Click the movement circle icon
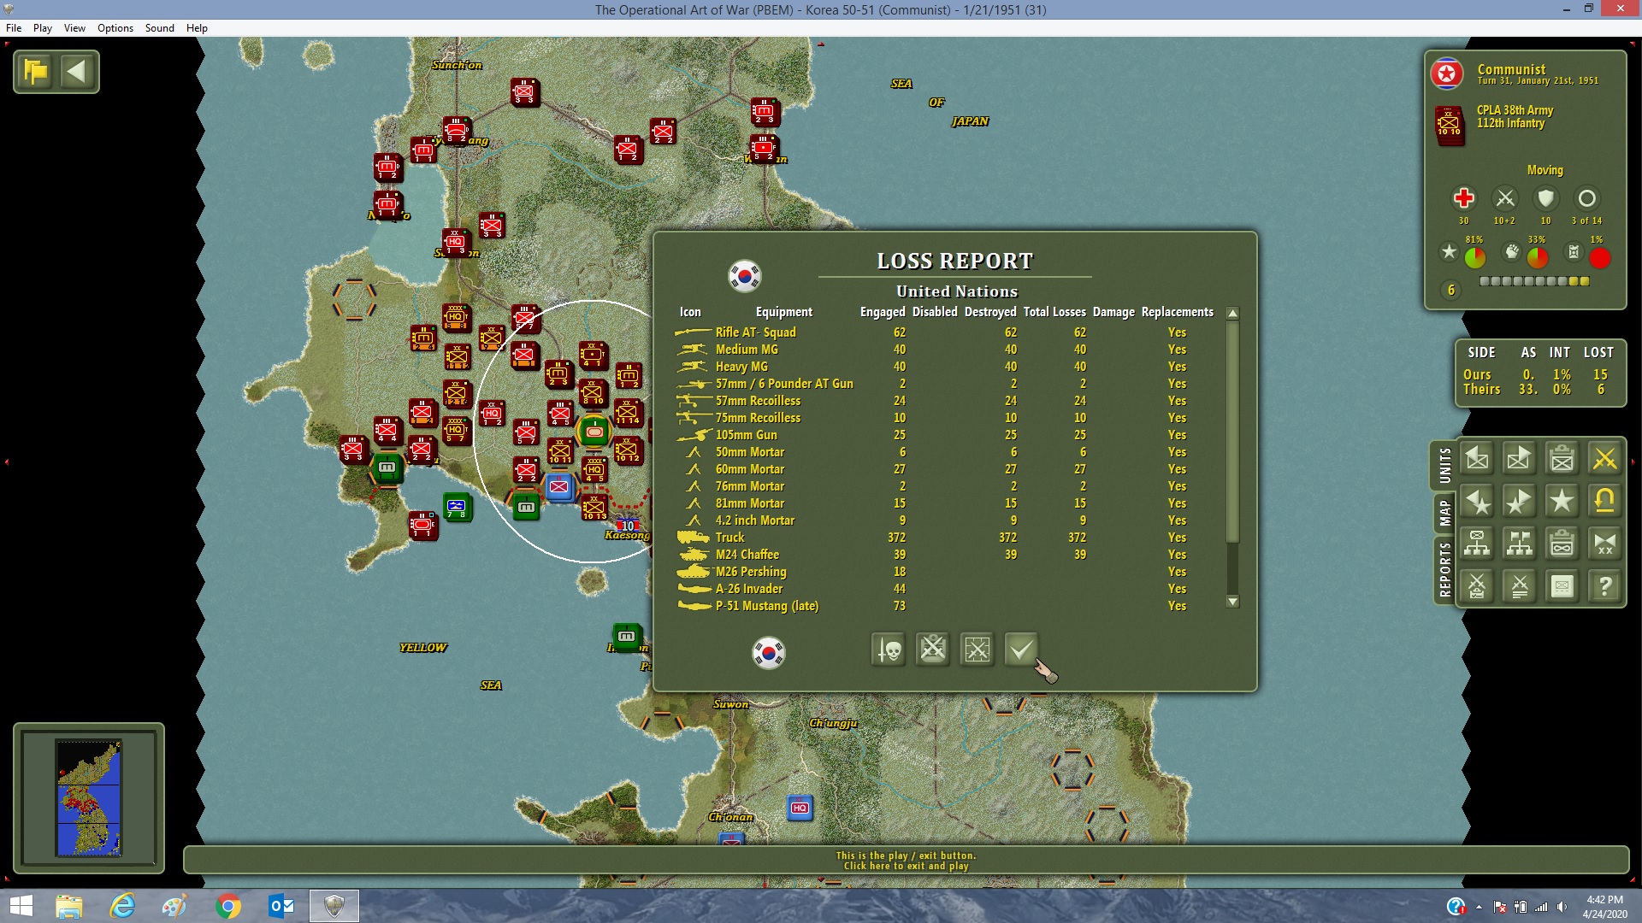The image size is (1642, 923). (x=1586, y=198)
